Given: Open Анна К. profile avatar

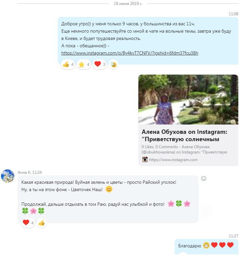Looking at the screenshot, I should tap(8, 176).
